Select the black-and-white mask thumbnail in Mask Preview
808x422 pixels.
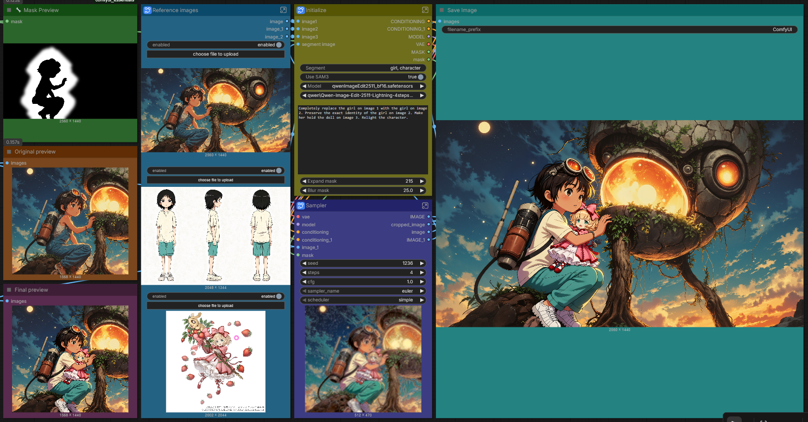(70, 81)
